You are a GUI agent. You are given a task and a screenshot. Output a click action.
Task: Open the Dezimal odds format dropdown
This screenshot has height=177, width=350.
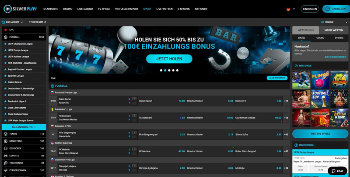pos(334,22)
